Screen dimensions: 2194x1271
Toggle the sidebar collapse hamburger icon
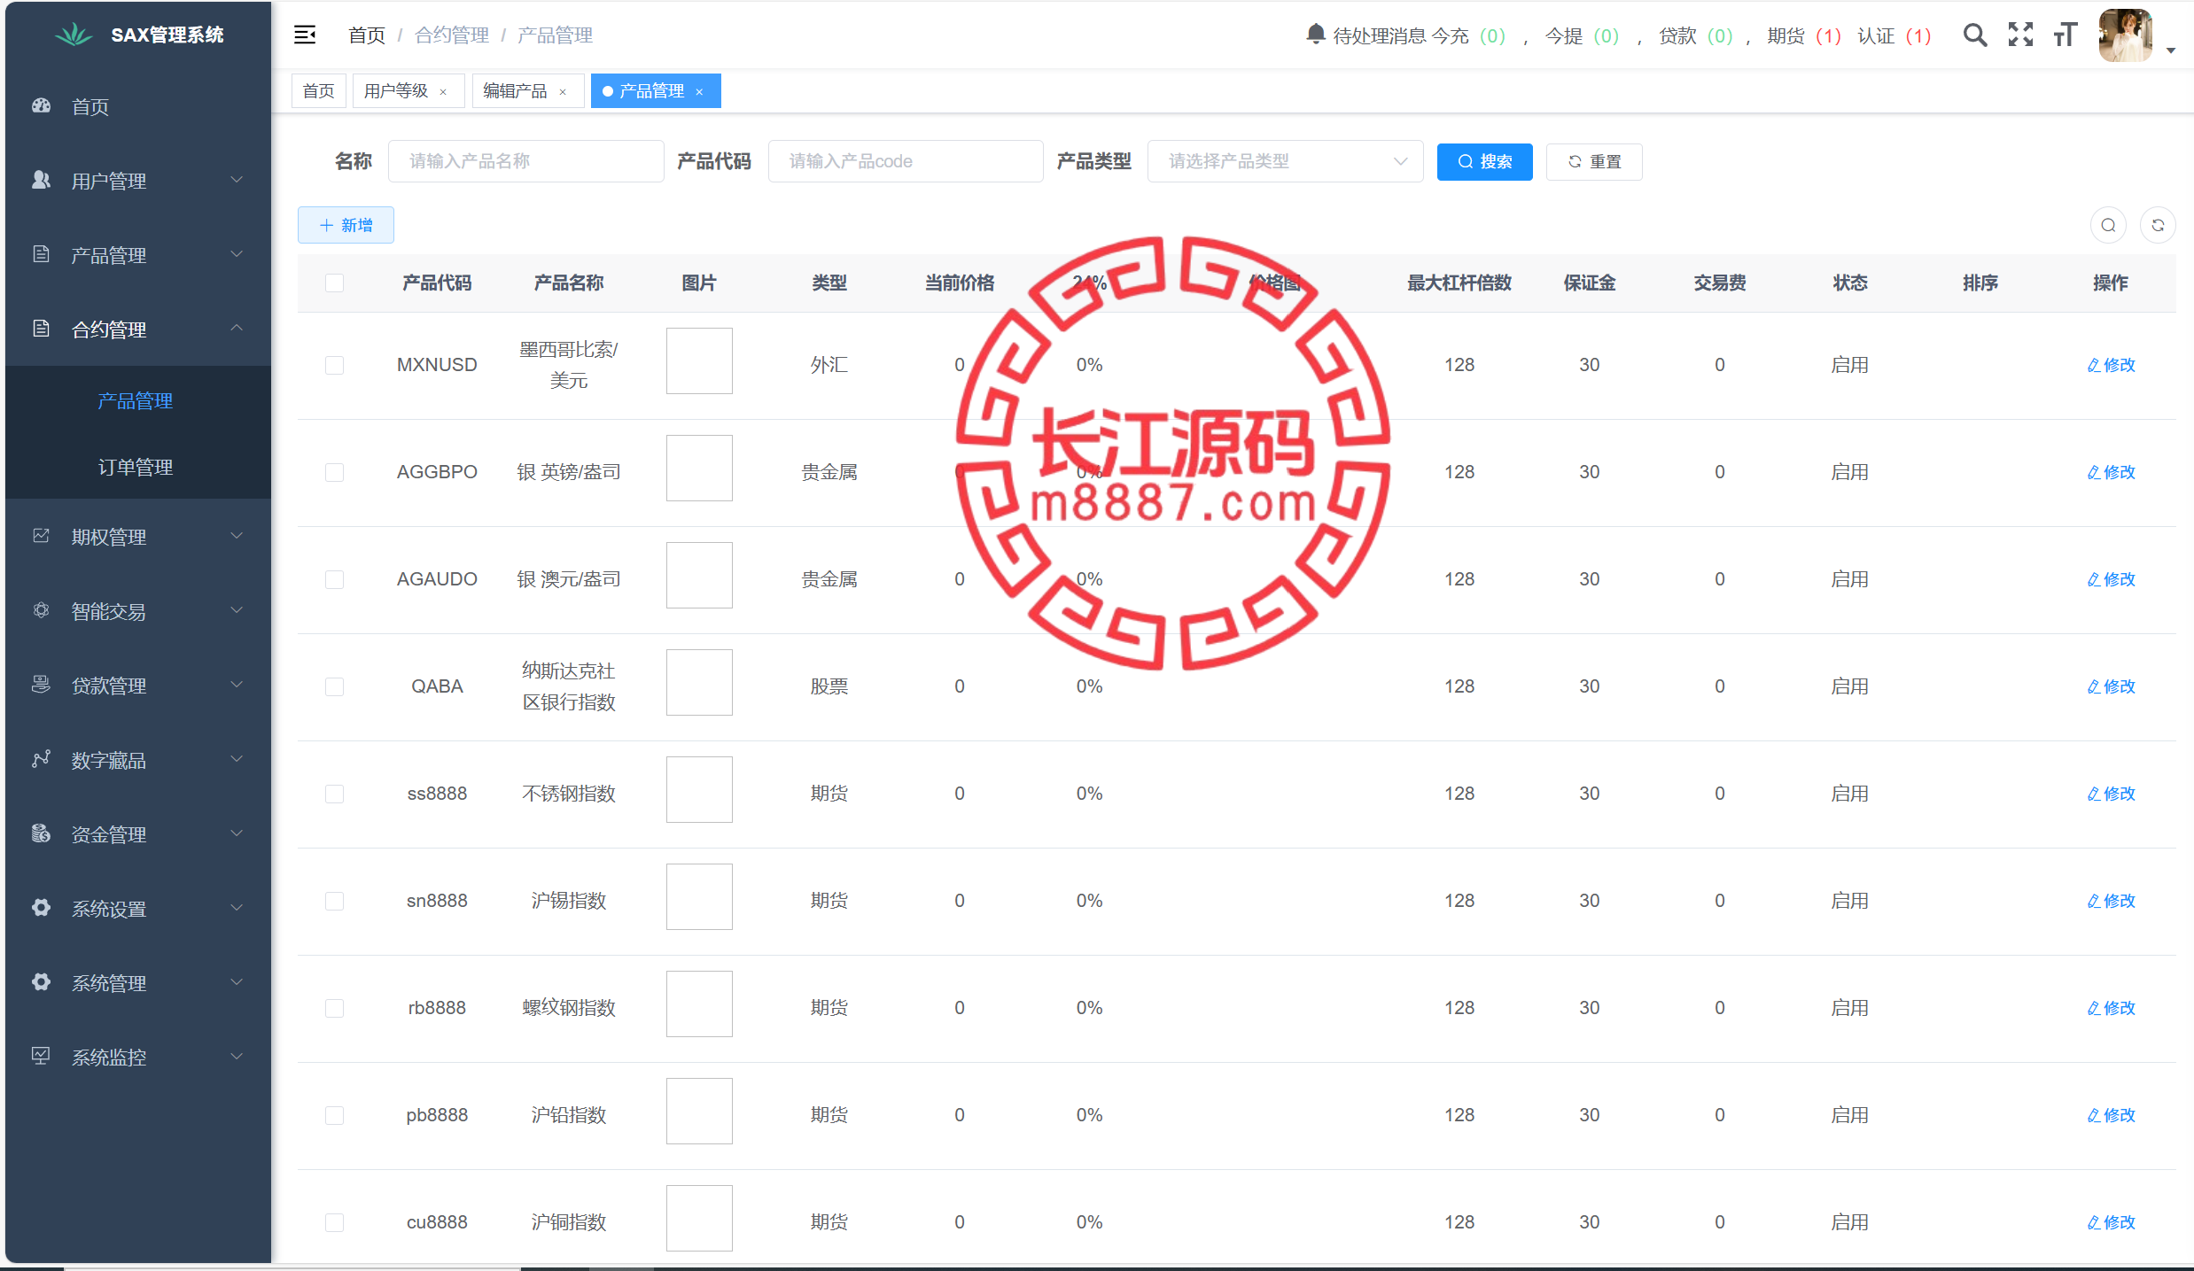[x=305, y=35]
